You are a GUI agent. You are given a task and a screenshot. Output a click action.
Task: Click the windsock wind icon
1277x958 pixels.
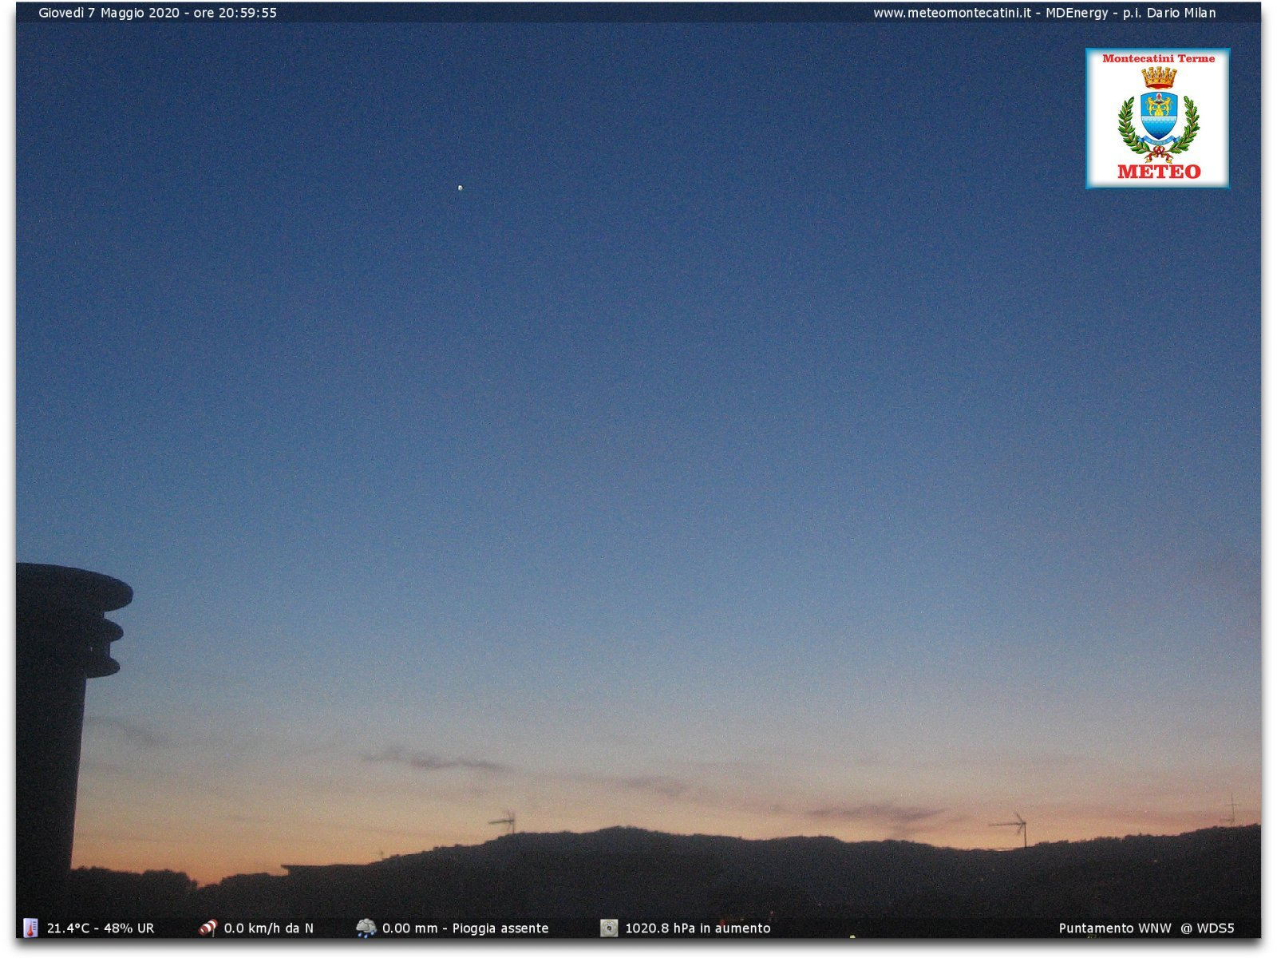pyautogui.click(x=208, y=928)
